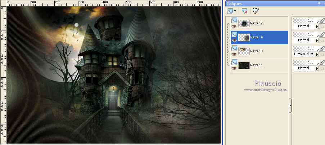Toggle the link icon for Raster 1
The image size is (325, 145).
pos(322,63)
